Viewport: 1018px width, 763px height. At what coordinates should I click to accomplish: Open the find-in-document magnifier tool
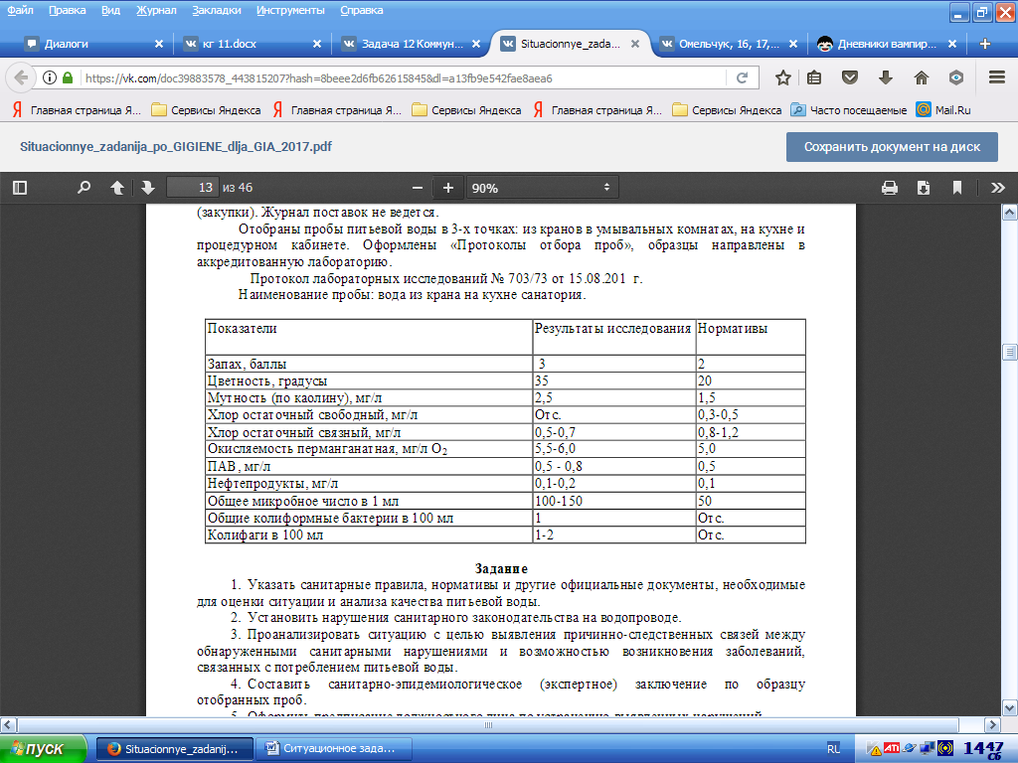[84, 188]
